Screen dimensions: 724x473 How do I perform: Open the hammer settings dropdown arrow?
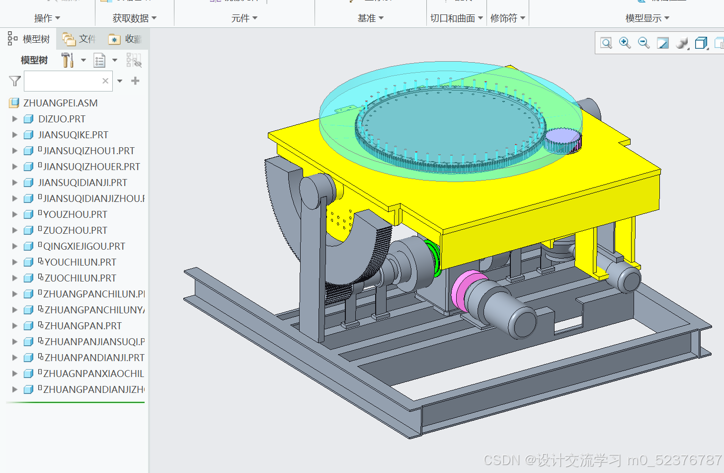[x=83, y=60]
